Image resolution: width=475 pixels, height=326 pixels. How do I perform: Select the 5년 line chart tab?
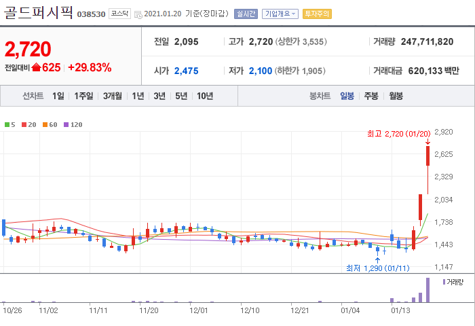click(181, 96)
